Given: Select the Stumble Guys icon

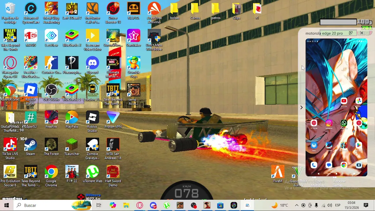Looking at the screenshot, I should 134,67.
